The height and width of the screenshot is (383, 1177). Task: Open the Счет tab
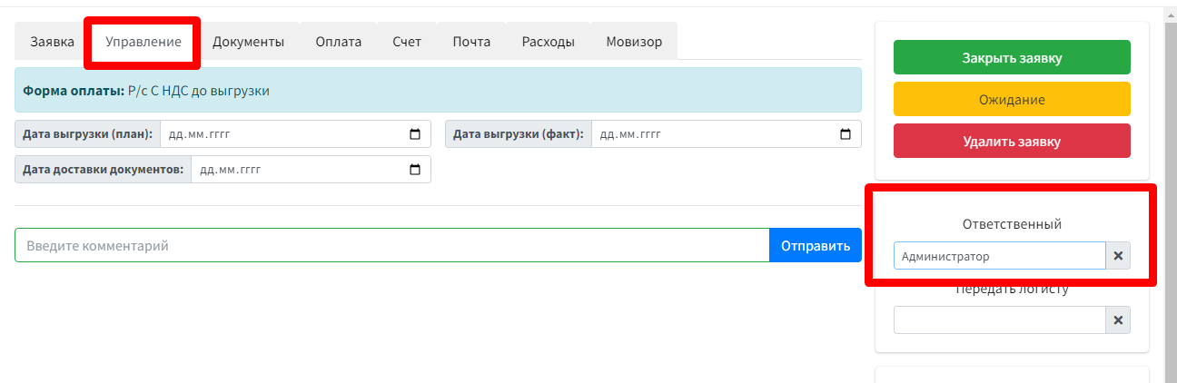coord(407,41)
